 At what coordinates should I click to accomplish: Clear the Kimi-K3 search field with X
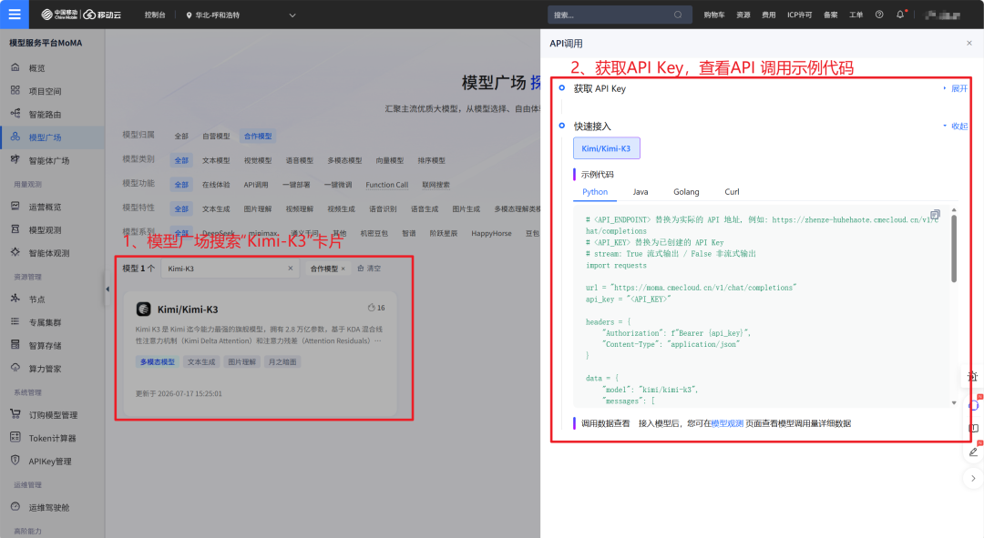tap(291, 269)
